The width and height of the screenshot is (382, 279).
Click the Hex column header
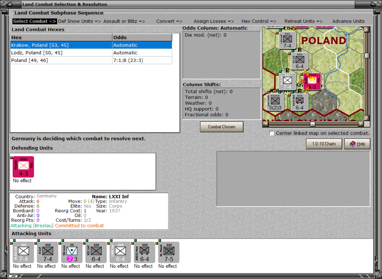61,37
